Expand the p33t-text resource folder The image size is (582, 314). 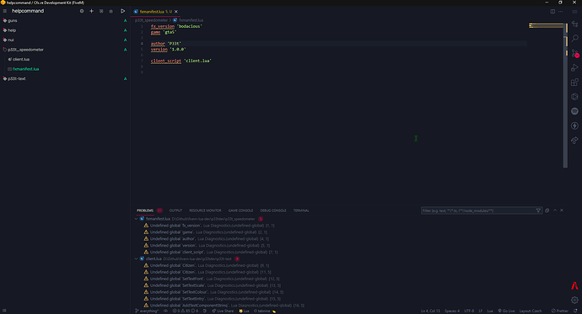click(17, 78)
